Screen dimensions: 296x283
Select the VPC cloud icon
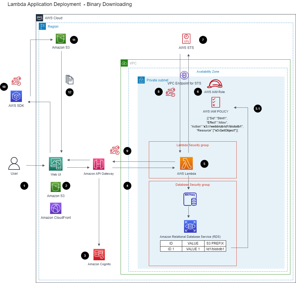(124, 63)
